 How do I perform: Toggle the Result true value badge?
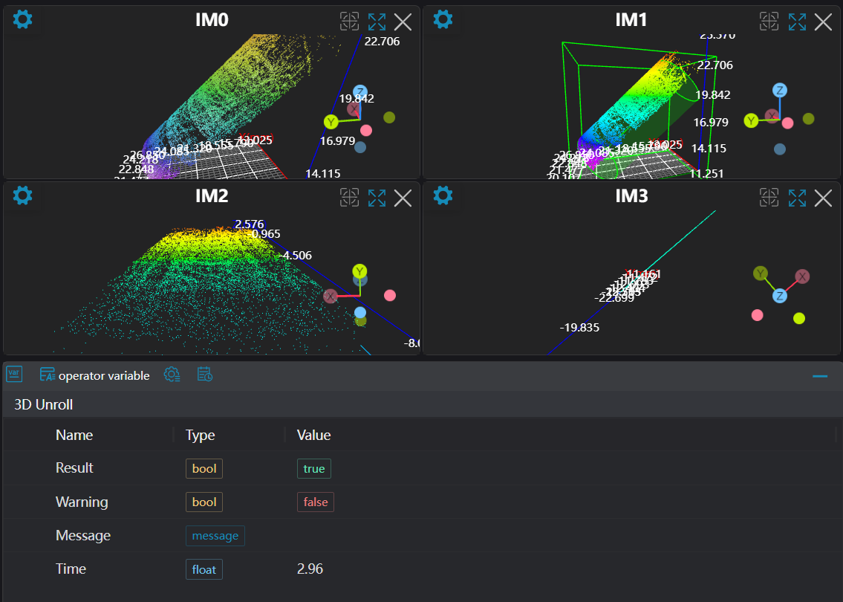point(314,468)
